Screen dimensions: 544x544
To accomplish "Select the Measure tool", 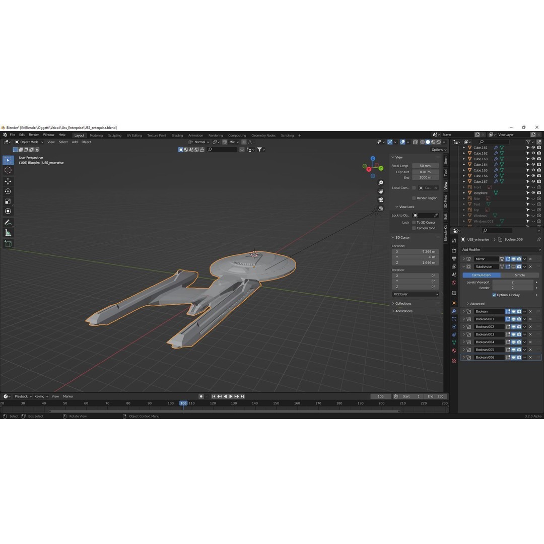I will pyautogui.click(x=8, y=233).
